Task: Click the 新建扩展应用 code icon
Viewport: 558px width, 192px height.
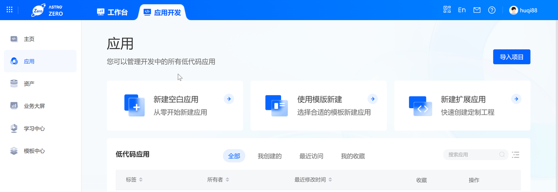Action: tap(420, 106)
